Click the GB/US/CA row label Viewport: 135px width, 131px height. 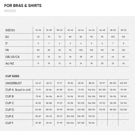pyautogui.click(x=13, y=57)
